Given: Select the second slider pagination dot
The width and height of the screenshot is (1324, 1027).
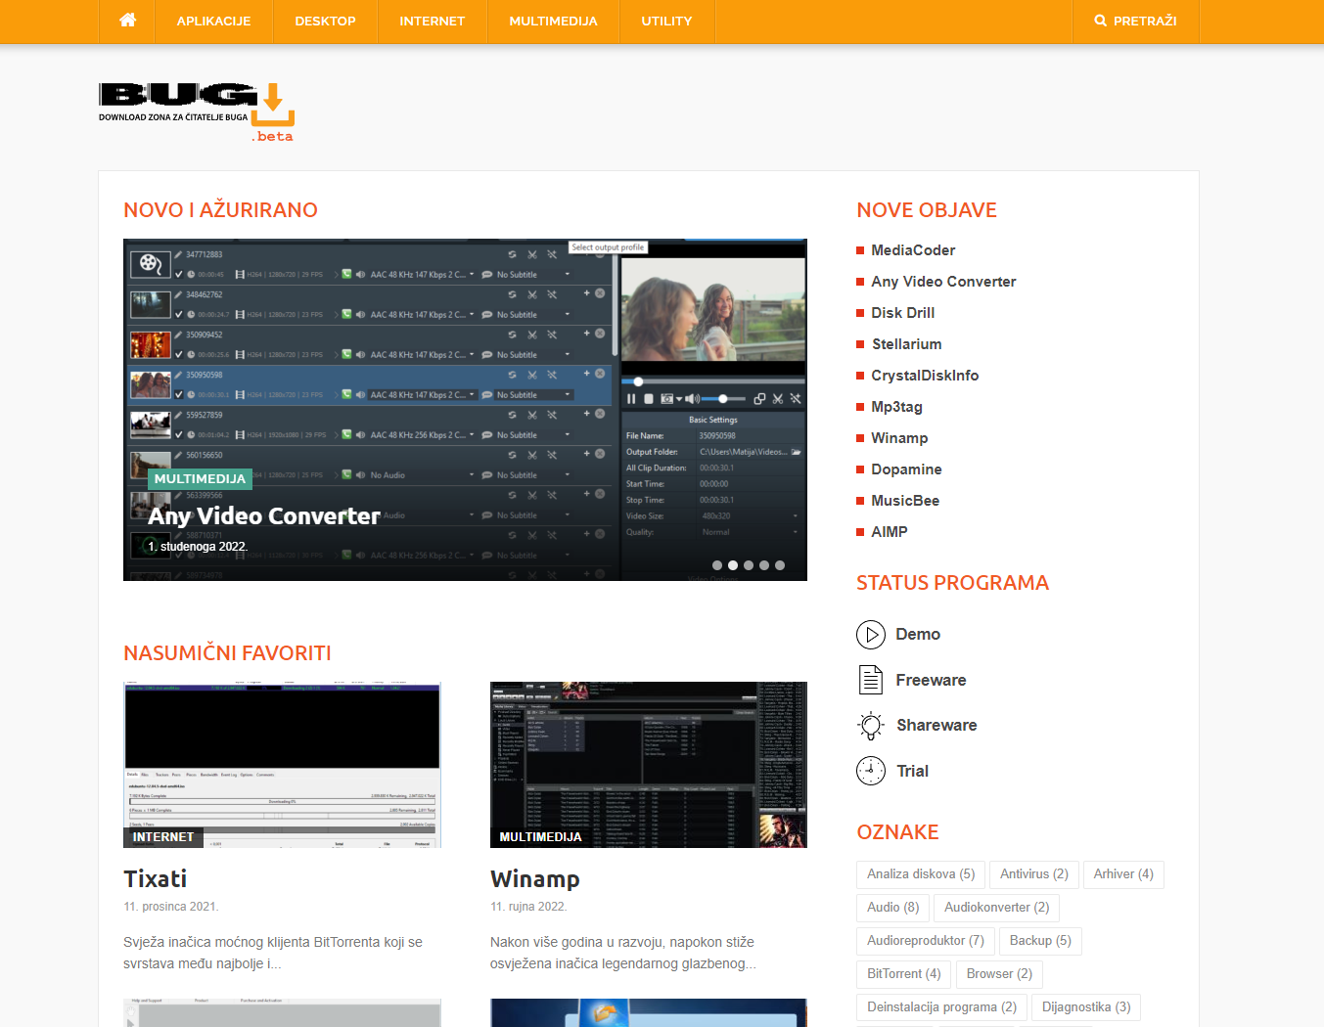Looking at the screenshot, I should click(733, 565).
